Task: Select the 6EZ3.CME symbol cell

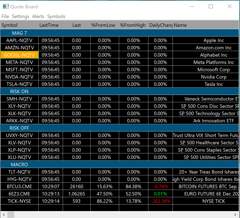Action: [20, 194]
